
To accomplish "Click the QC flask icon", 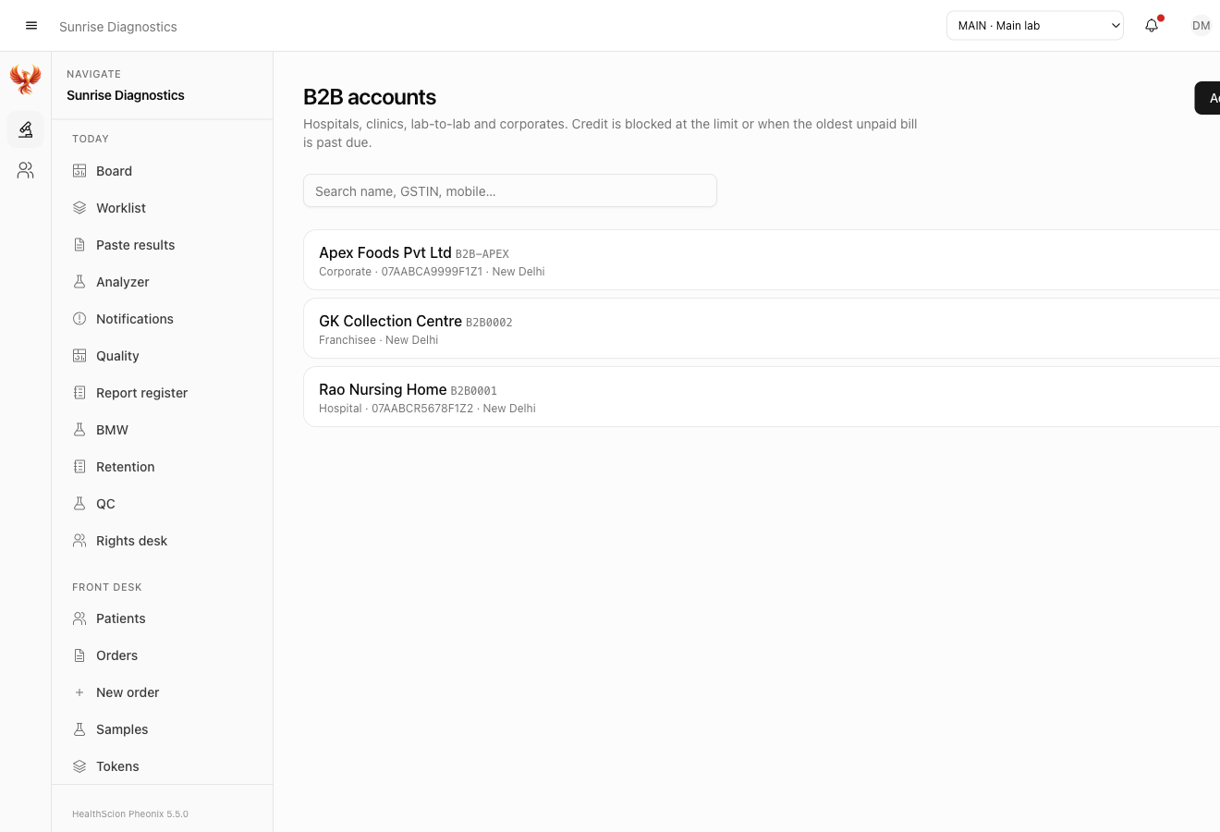I will point(79,504).
